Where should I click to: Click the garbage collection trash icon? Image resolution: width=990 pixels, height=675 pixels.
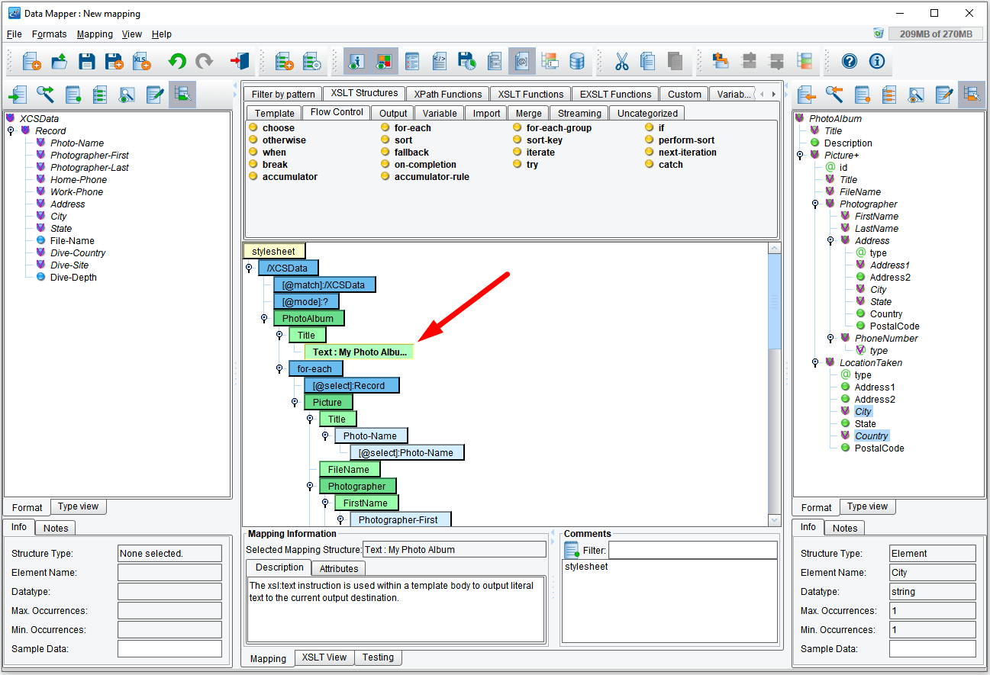[879, 34]
